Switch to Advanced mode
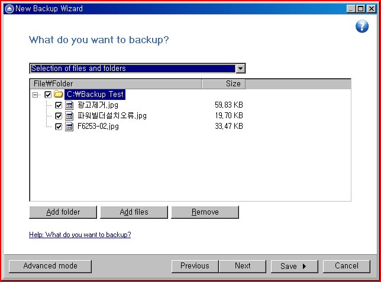 [x=50, y=266]
